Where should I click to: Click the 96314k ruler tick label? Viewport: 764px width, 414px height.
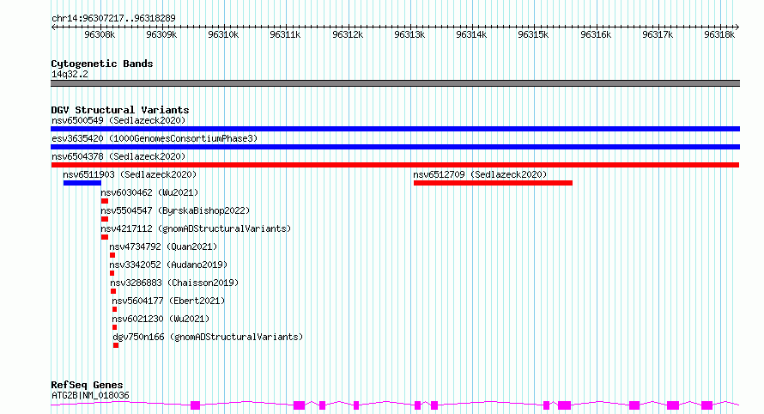pyautogui.click(x=471, y=34)
